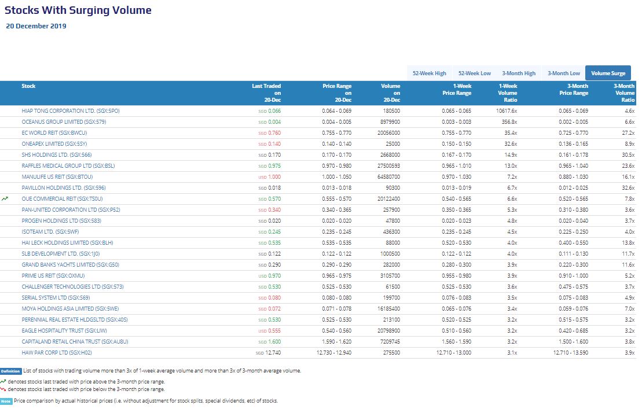The image size is (642, 413).
Task: Click Manulife volume value 64580700
Action: [388, 177]
